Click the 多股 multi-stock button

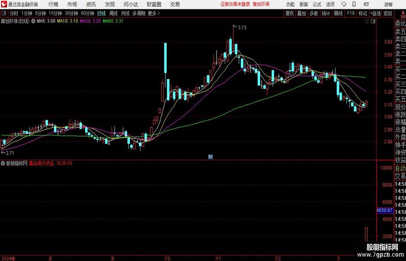314,13
